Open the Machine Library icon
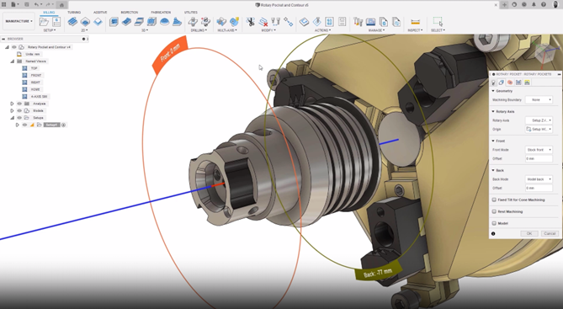Viewport: 563px width, 309px height. pyautogui.click(x=370, y=22)
